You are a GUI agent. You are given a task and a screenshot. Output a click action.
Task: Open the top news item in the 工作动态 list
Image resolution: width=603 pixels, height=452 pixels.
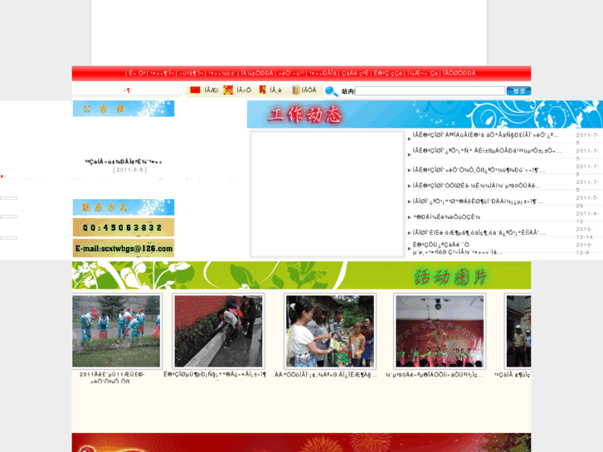click(485, 134)
